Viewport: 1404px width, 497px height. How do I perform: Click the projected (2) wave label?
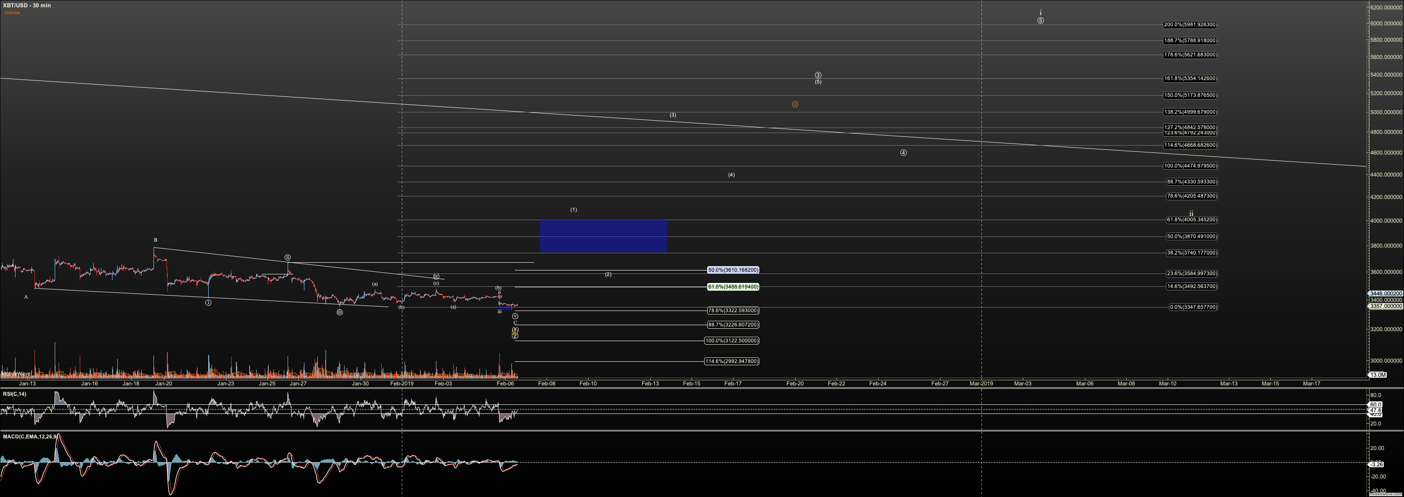[x=608, y=274]
